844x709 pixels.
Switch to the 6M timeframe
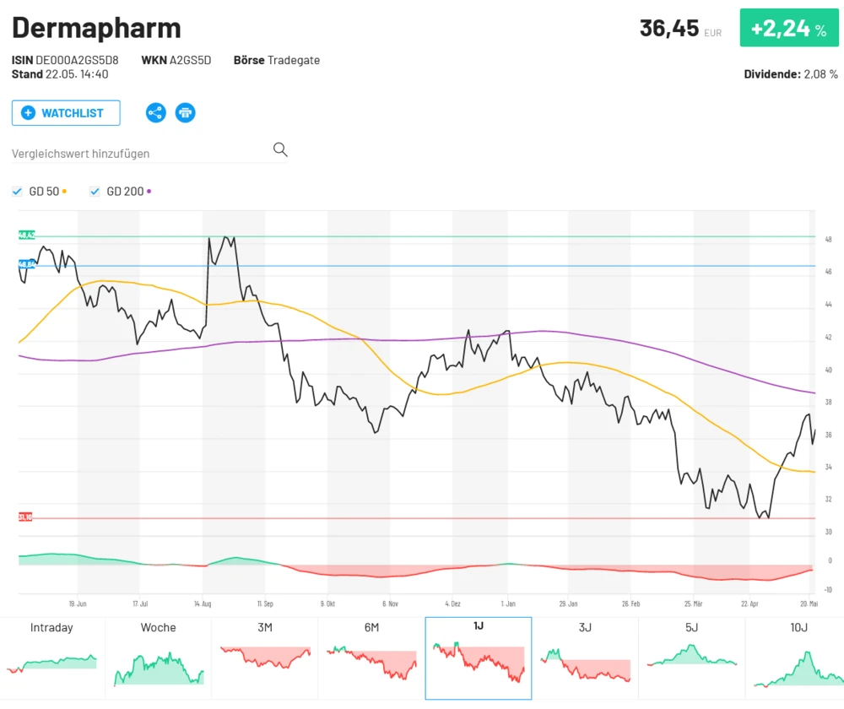pos(371,658)
